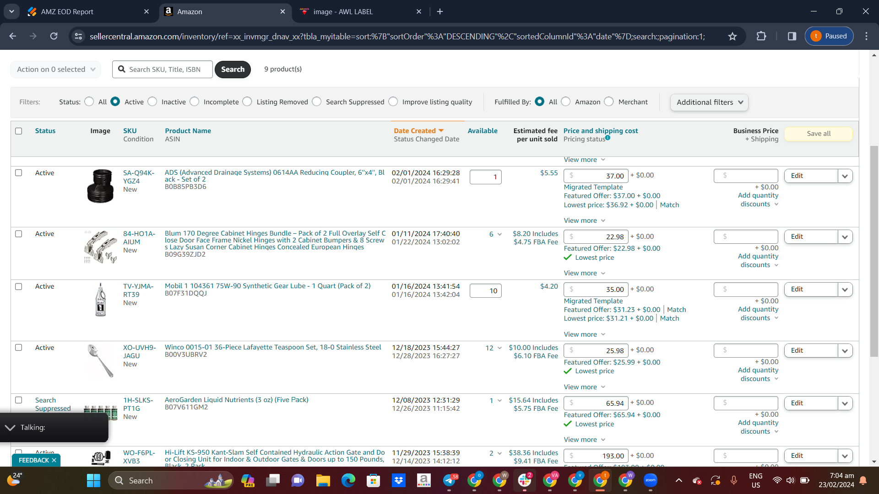
Task: Sort by Status column header
Action: [x=45, y=131]
